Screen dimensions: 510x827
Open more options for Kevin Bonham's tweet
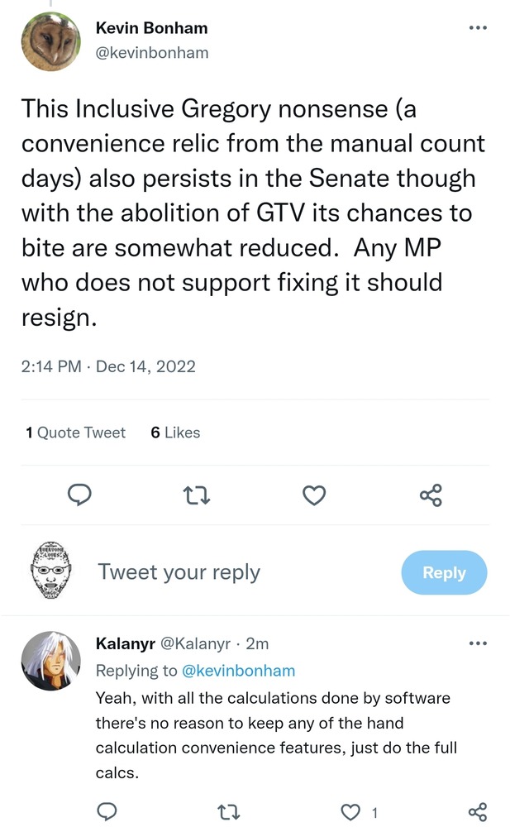click(x=478, y=27)
